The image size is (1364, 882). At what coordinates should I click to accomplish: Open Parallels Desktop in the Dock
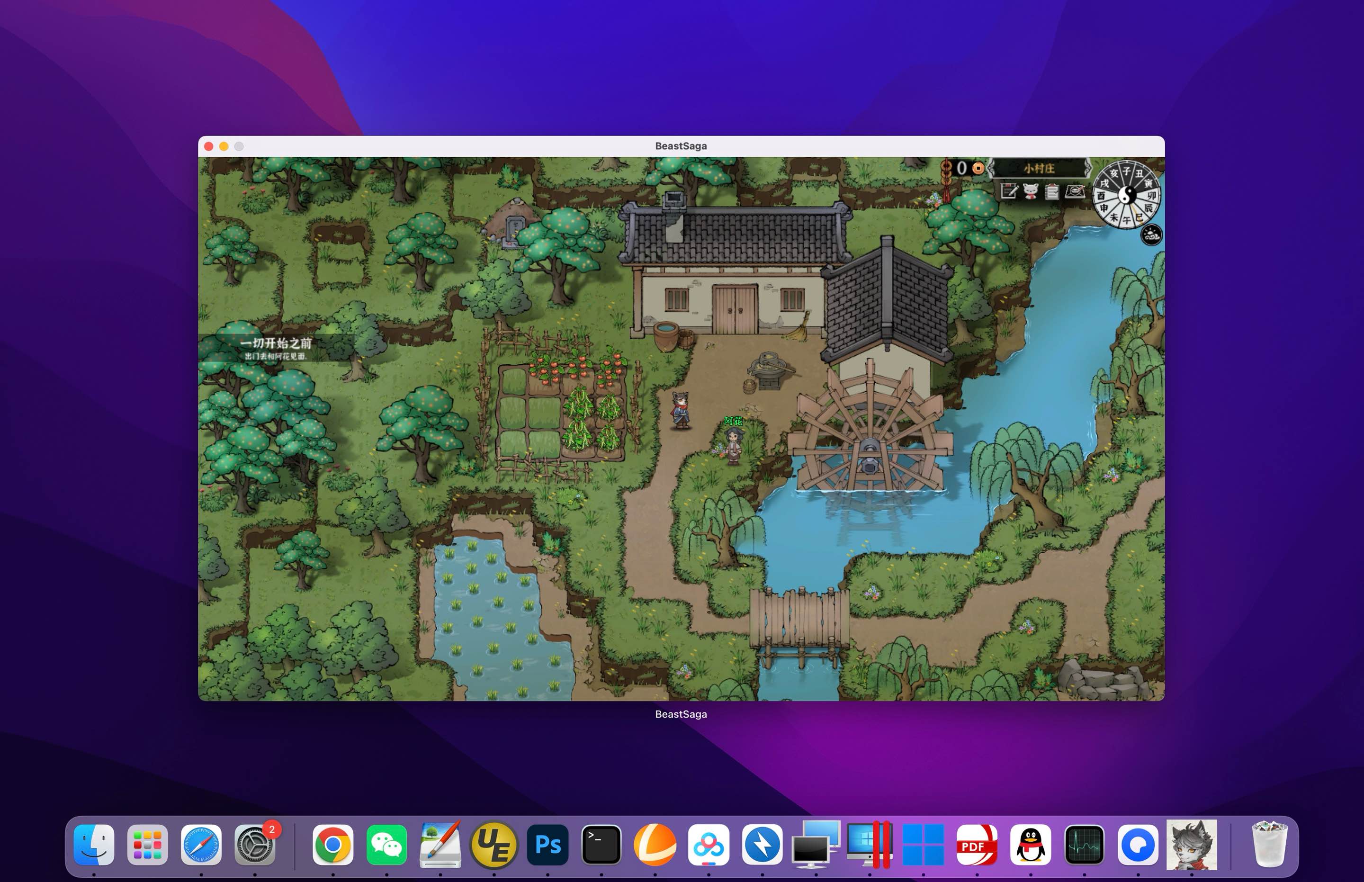tap(869, 845)
